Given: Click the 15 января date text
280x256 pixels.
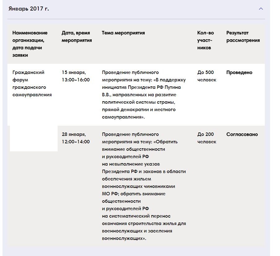Looking at the screenshot, I should click(x=74, y=72).
